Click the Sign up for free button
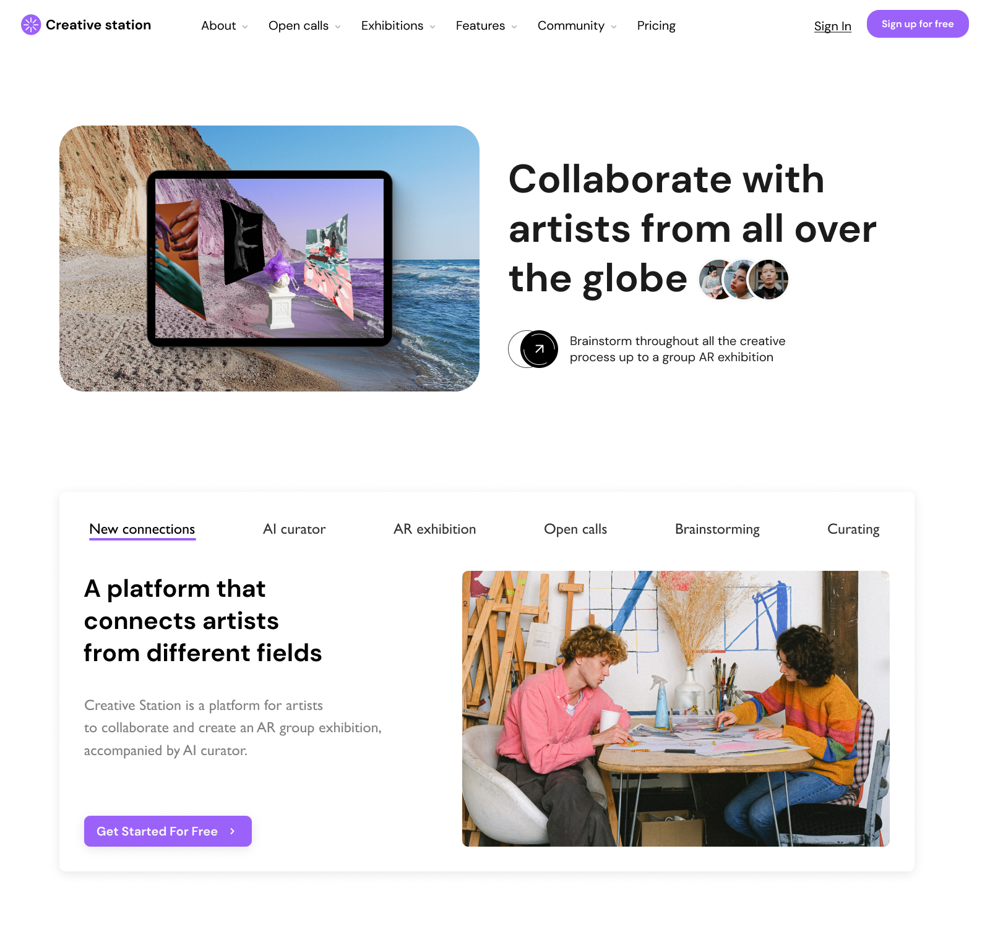990x932 pixels. (918, 24)
